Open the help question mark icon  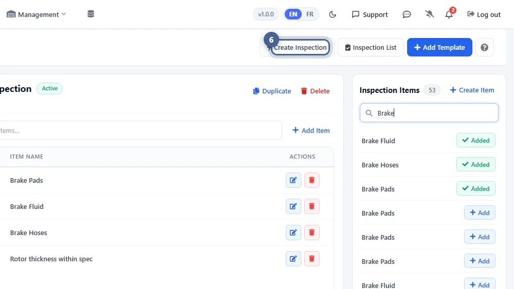[x=485, y=47]
